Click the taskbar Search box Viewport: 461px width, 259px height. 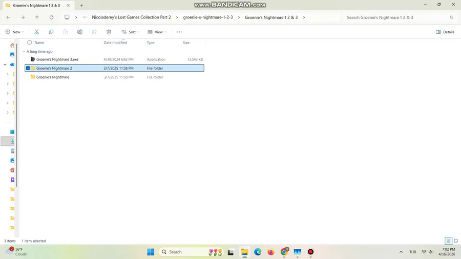click(x=191, y=252)
